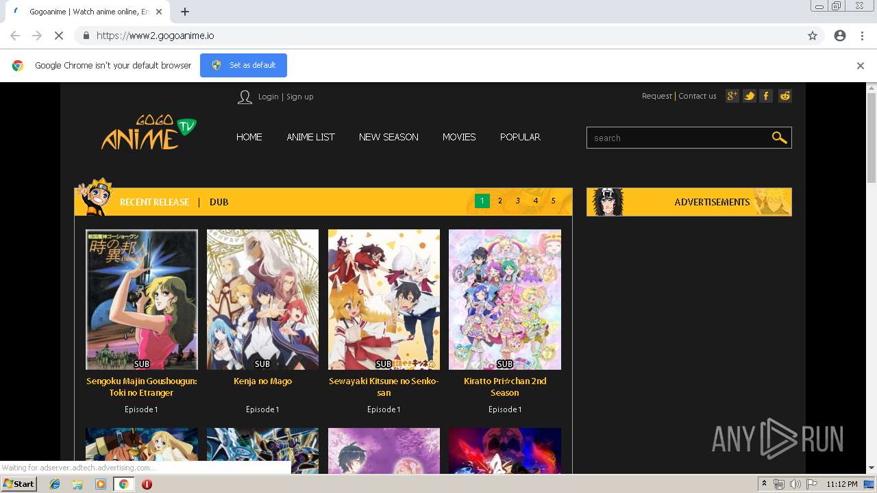Open the media player taskbar icon
The height and width of the screenshot is (493, 877).
coord(101,484)
